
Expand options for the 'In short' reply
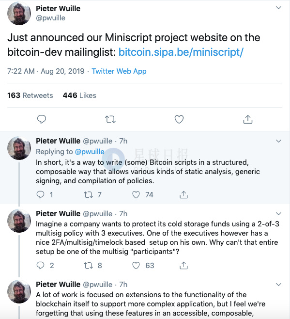pyautogui.click(x=278, y=141)
